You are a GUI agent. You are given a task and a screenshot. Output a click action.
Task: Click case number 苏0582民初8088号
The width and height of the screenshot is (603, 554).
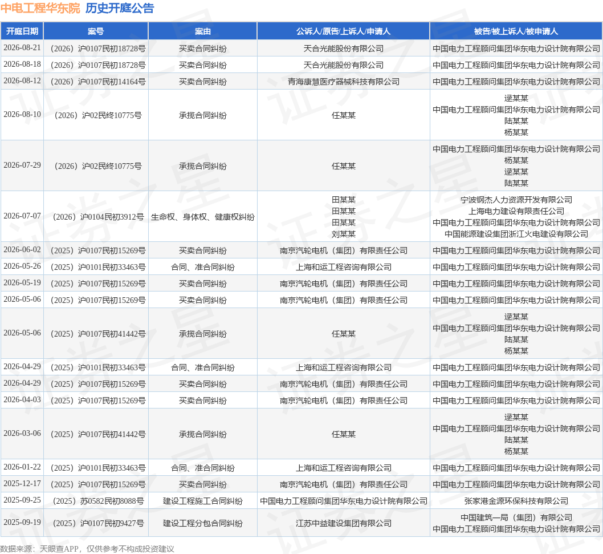click(x=99, y=502)
